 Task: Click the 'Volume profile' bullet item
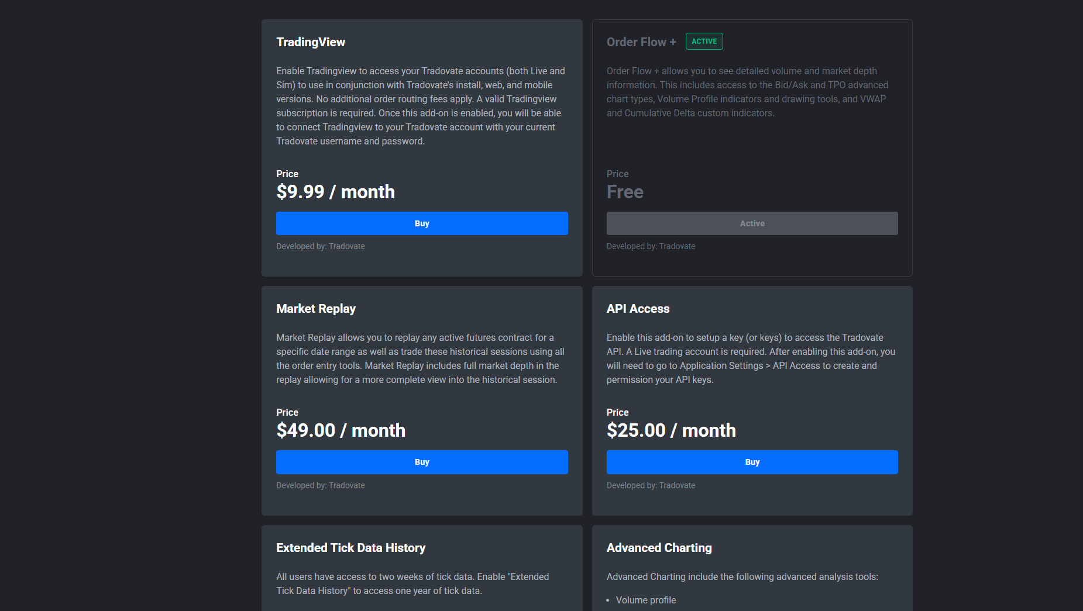coord(646,600)
